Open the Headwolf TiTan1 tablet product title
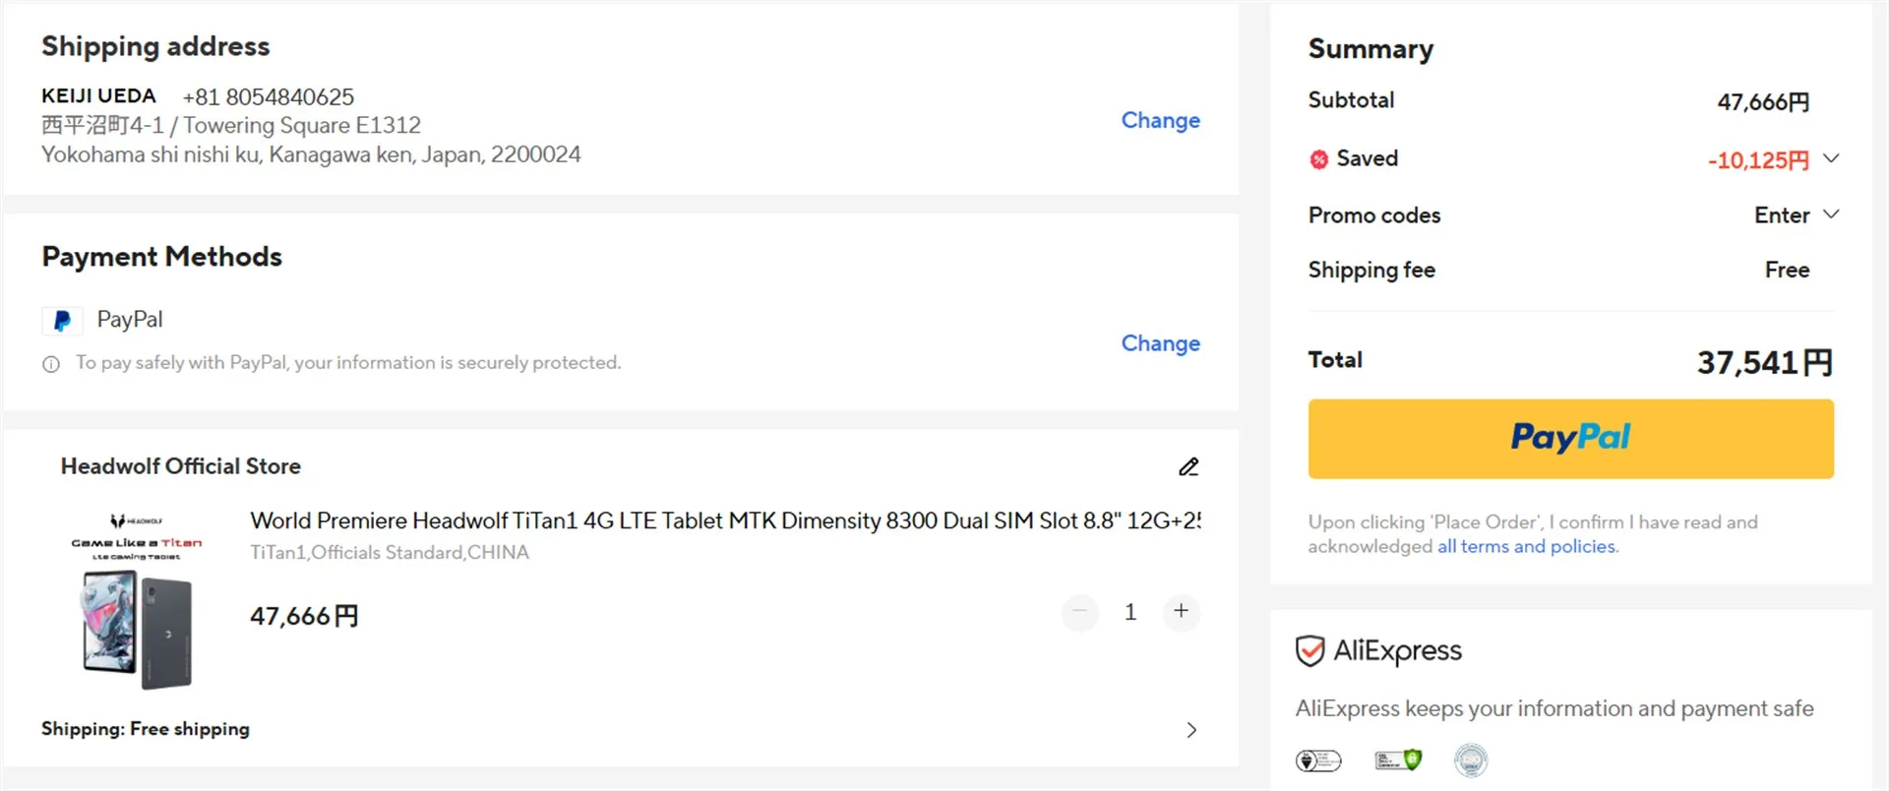The height and width of the screenshot is (791, 1889). tap(724, 520)
